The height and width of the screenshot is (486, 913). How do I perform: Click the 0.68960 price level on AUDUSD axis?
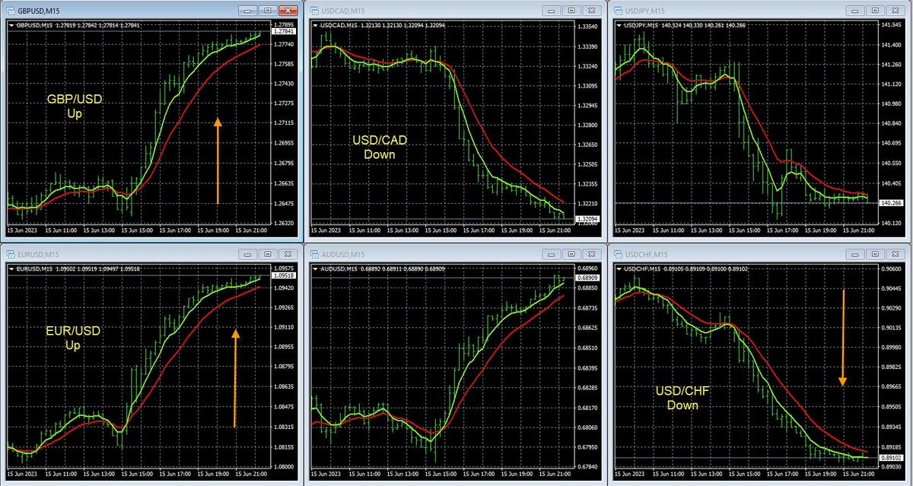point(588,268)
